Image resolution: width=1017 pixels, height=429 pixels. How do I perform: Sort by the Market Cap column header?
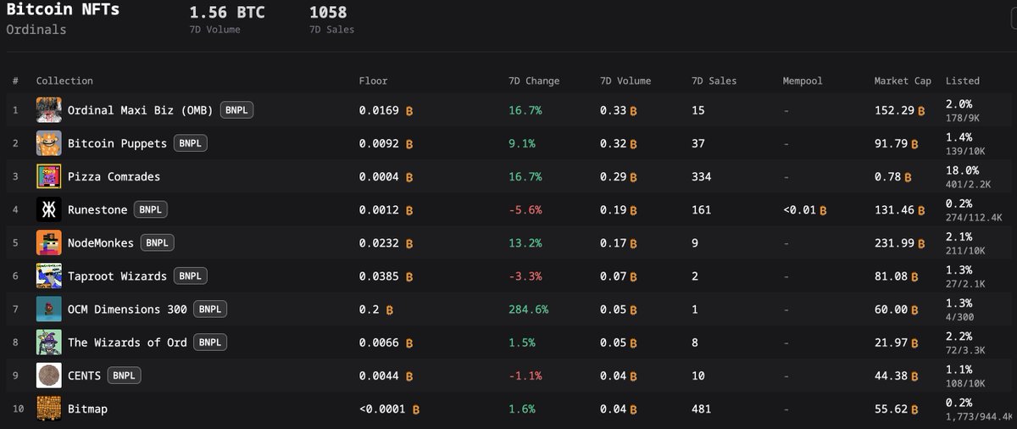(903, 81)
